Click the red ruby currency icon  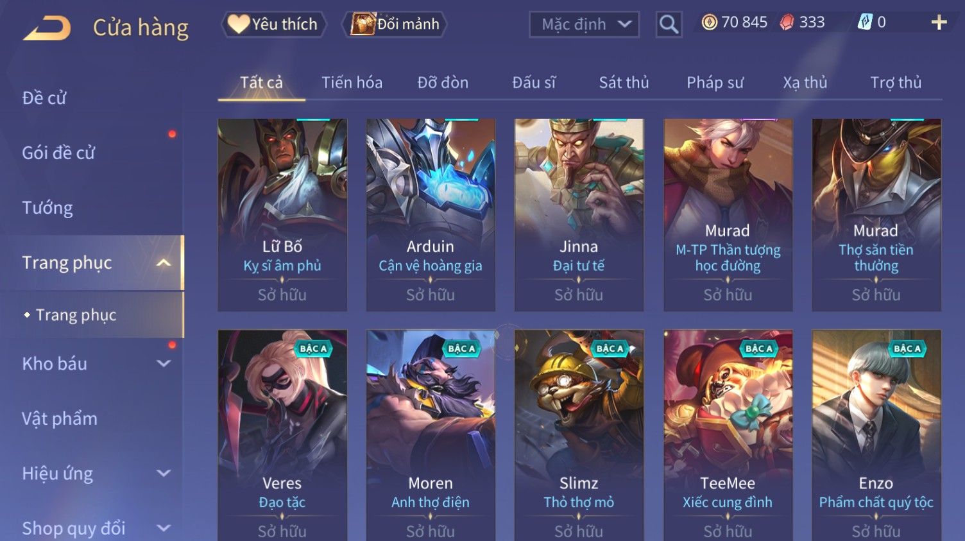point(787,22)
